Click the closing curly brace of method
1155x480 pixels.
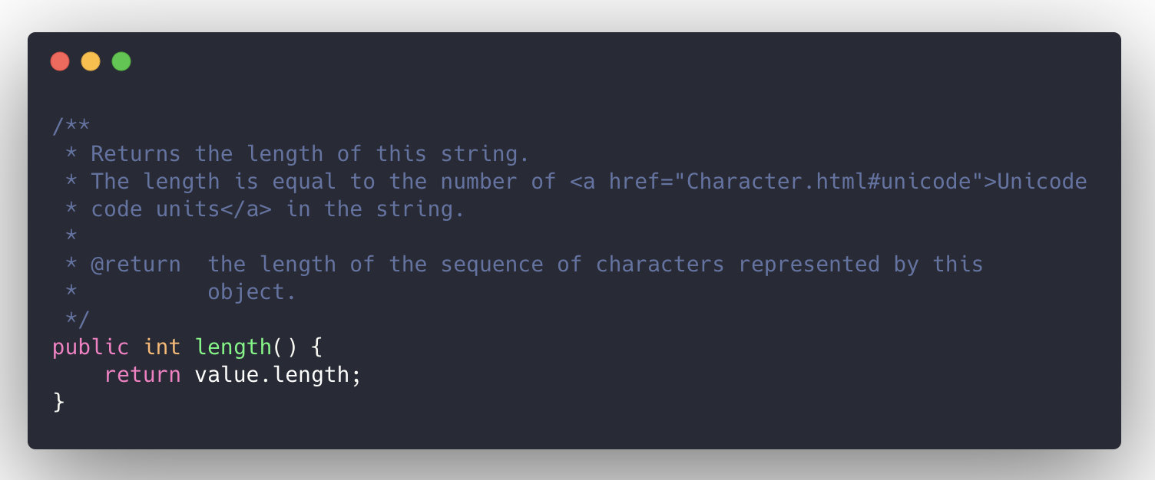(58, 403)
